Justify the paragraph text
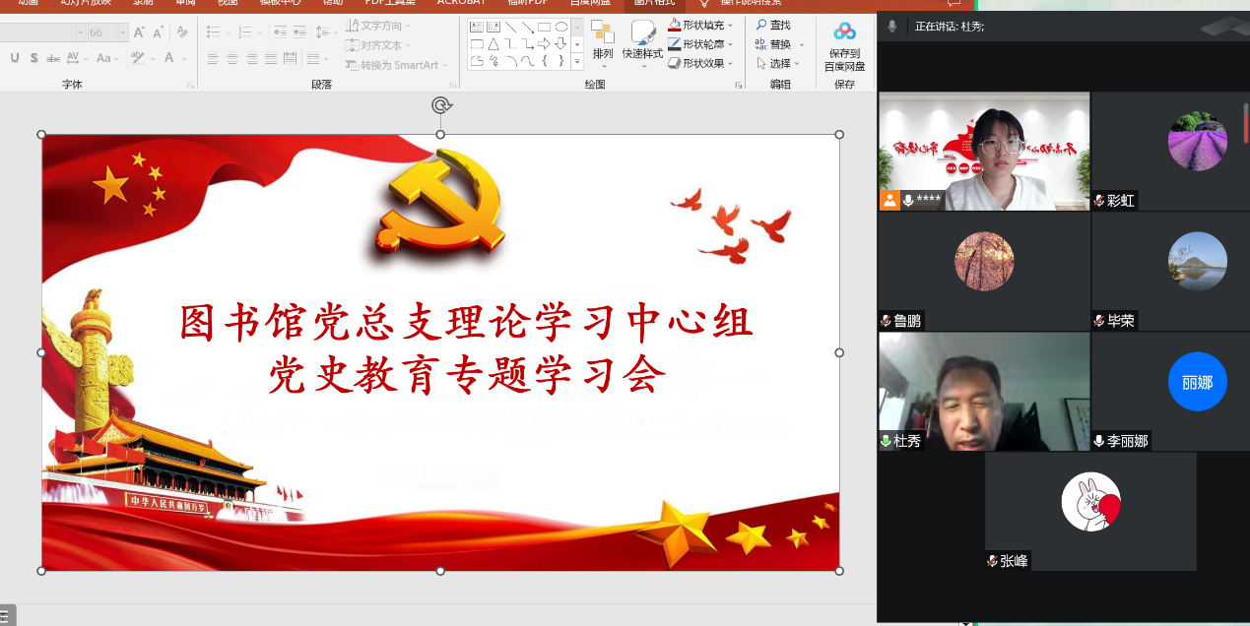Screen dimensions: 1250x626 tap(272, 59)
